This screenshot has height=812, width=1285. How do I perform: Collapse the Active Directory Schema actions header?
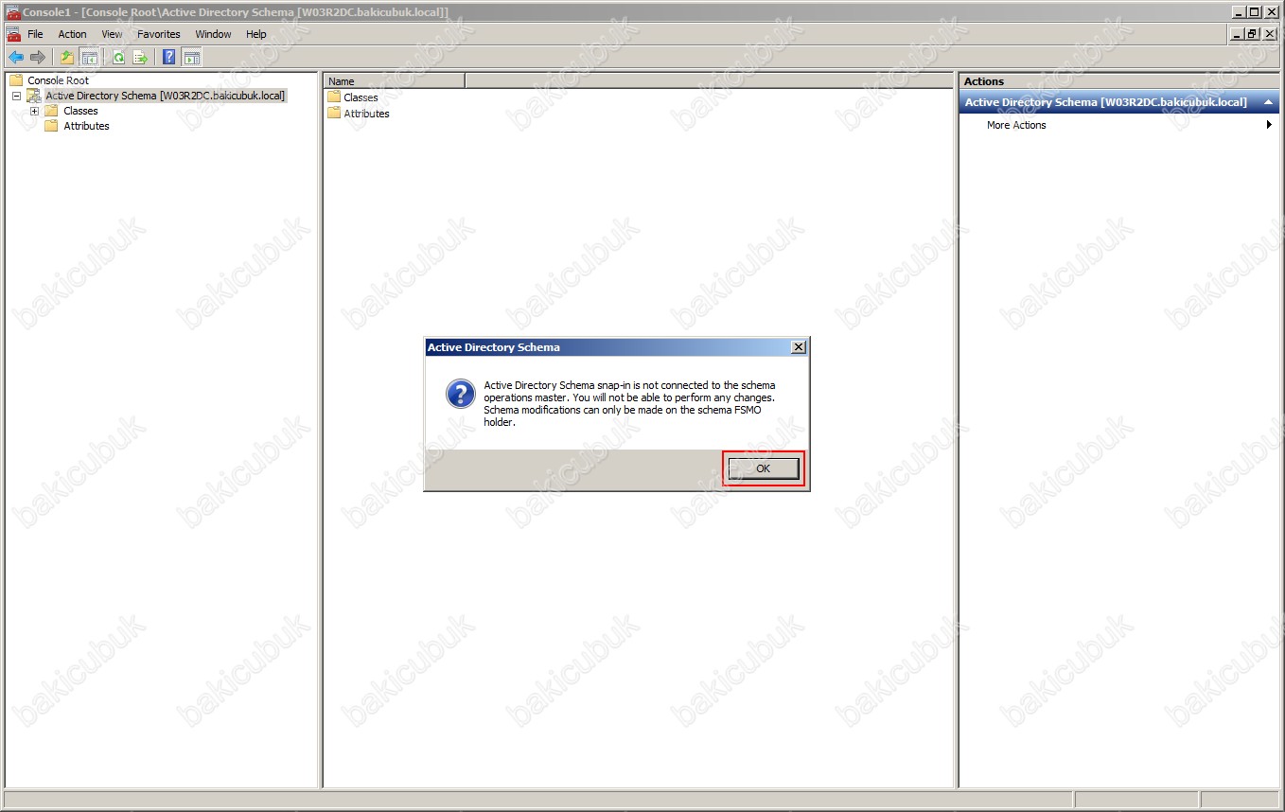click(1268, 102)
